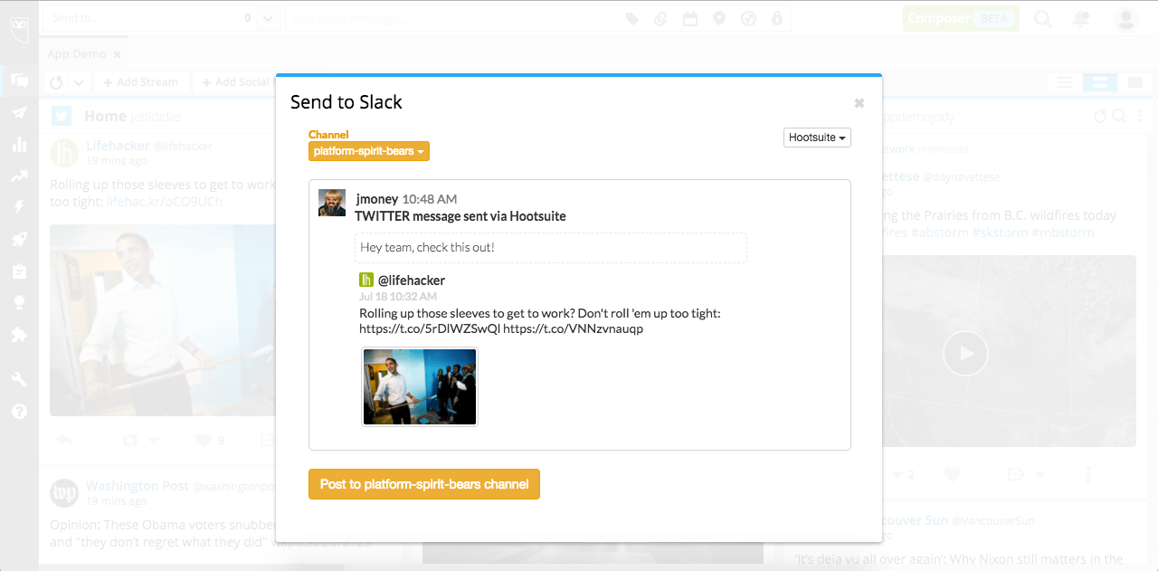Open the lightbulb icon in sidebar
Screen dimensions: 1158x571
(x=19, y=302)
